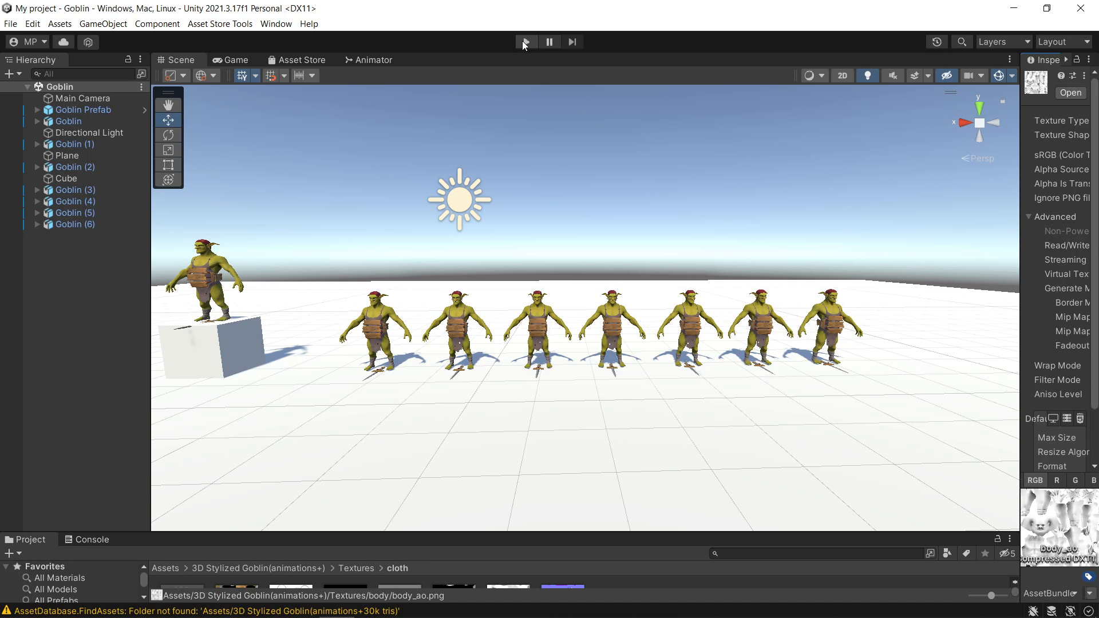Switch to the Animator tab
The image size is (1099, 618).
pos(369,60)
